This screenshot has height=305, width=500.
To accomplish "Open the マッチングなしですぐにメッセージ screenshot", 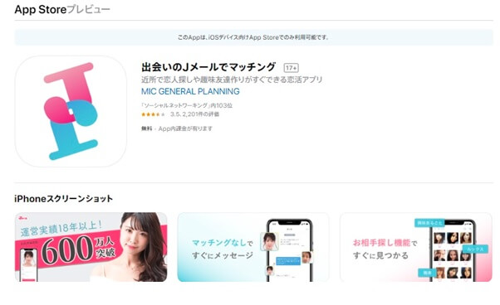I will tap(253, 247).
